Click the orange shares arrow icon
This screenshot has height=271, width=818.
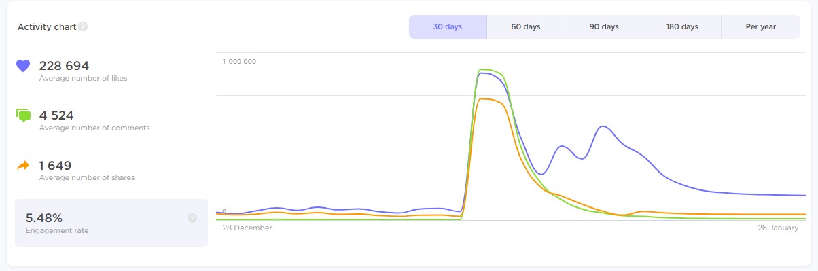tap(24, 165)
